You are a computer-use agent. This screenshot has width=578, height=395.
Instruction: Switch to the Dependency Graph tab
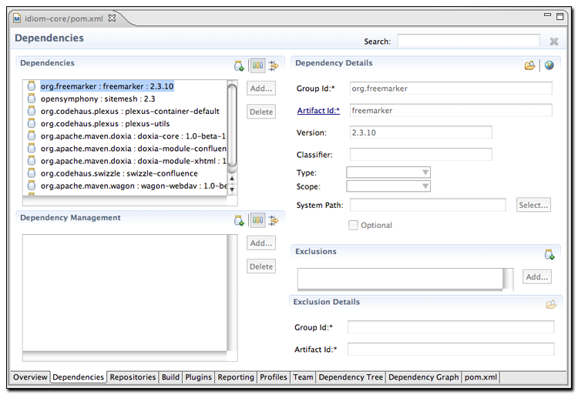point(423,377)
